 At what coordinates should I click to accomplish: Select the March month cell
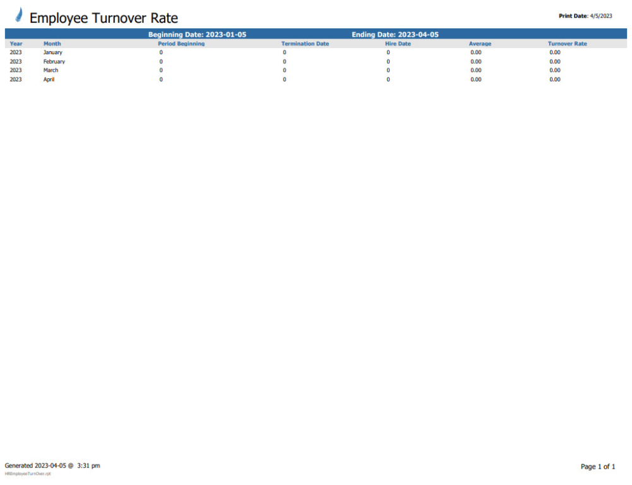[51, 70]
